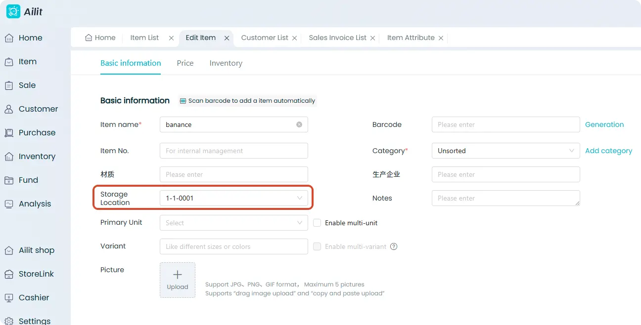Go to Sale in the sidebar
The width and height of the screenshot is (641, 325).
pos(20,85)
